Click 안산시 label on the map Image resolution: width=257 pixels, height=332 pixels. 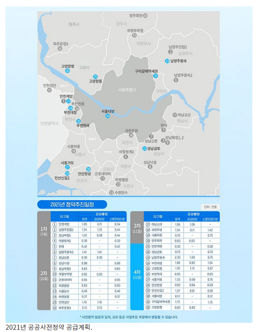(x=82, y=180)
